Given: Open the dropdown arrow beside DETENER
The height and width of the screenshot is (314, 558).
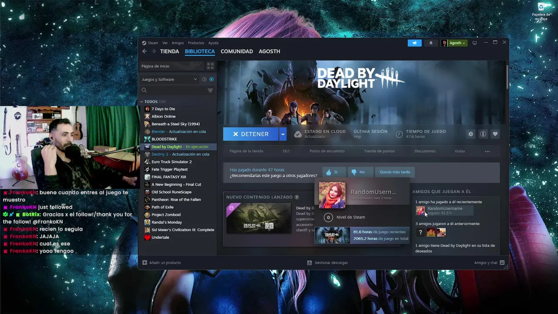Looking at the screenshot, I should tap(282, 134).
